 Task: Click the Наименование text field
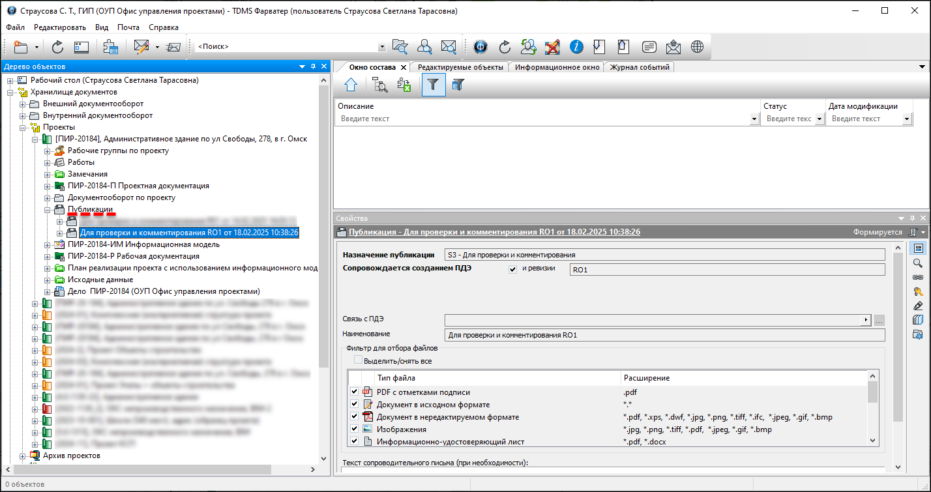[x=665, y=335]
